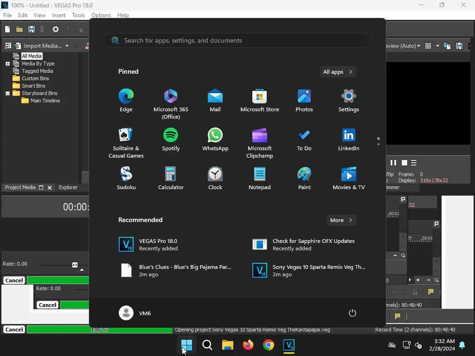Click the Open folder icon in VEGAS toolbar

coord(19,29)
